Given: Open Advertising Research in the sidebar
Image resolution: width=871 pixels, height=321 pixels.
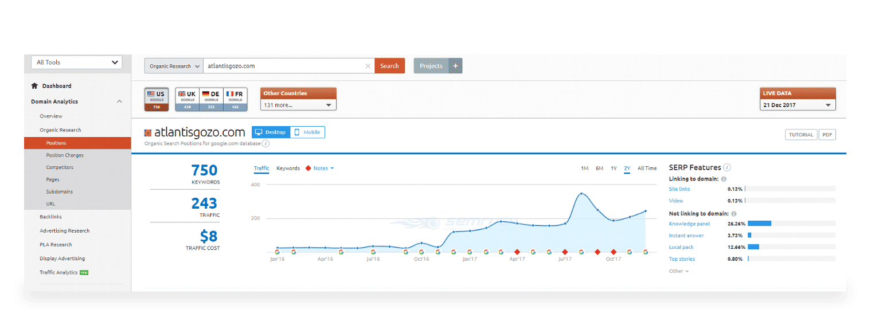Looking at the screenshot, I should coord(65,231).
